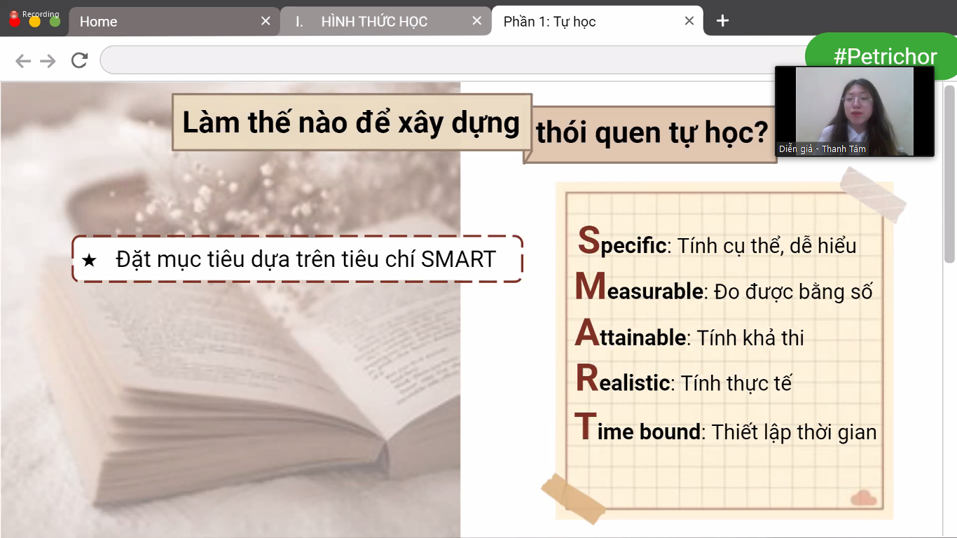Navigate back using the back arrow
Viewport: 957px width, 538px height.
[22, 60]
